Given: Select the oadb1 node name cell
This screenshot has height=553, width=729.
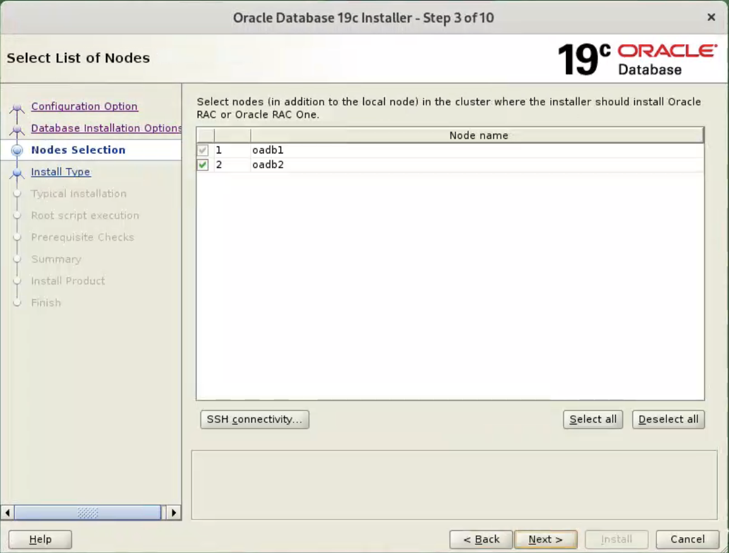Looking at the screenshot, I should pos(478,150).
